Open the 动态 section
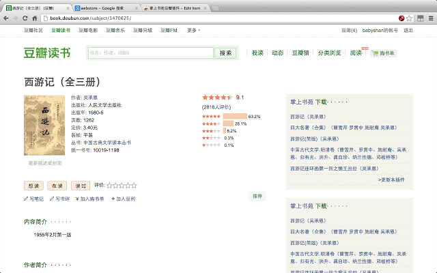 tap(277, 53)
